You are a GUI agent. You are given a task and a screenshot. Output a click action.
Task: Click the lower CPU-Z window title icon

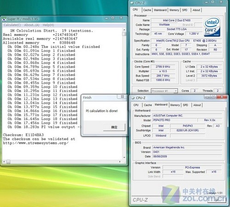point(133,98)
